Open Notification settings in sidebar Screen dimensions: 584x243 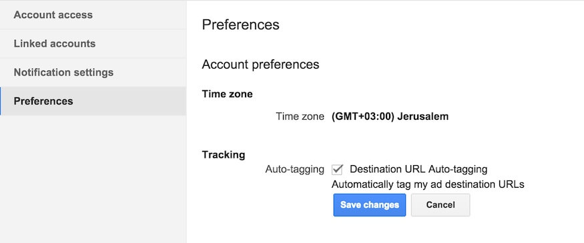click(93, 72)
